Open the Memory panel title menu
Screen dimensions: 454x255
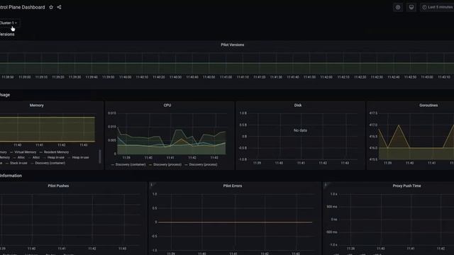pos(36,106)
